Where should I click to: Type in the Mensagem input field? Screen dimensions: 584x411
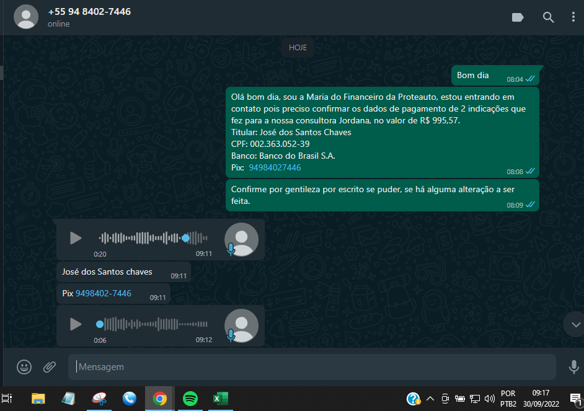pyautogui.click(x=310, y=367)
